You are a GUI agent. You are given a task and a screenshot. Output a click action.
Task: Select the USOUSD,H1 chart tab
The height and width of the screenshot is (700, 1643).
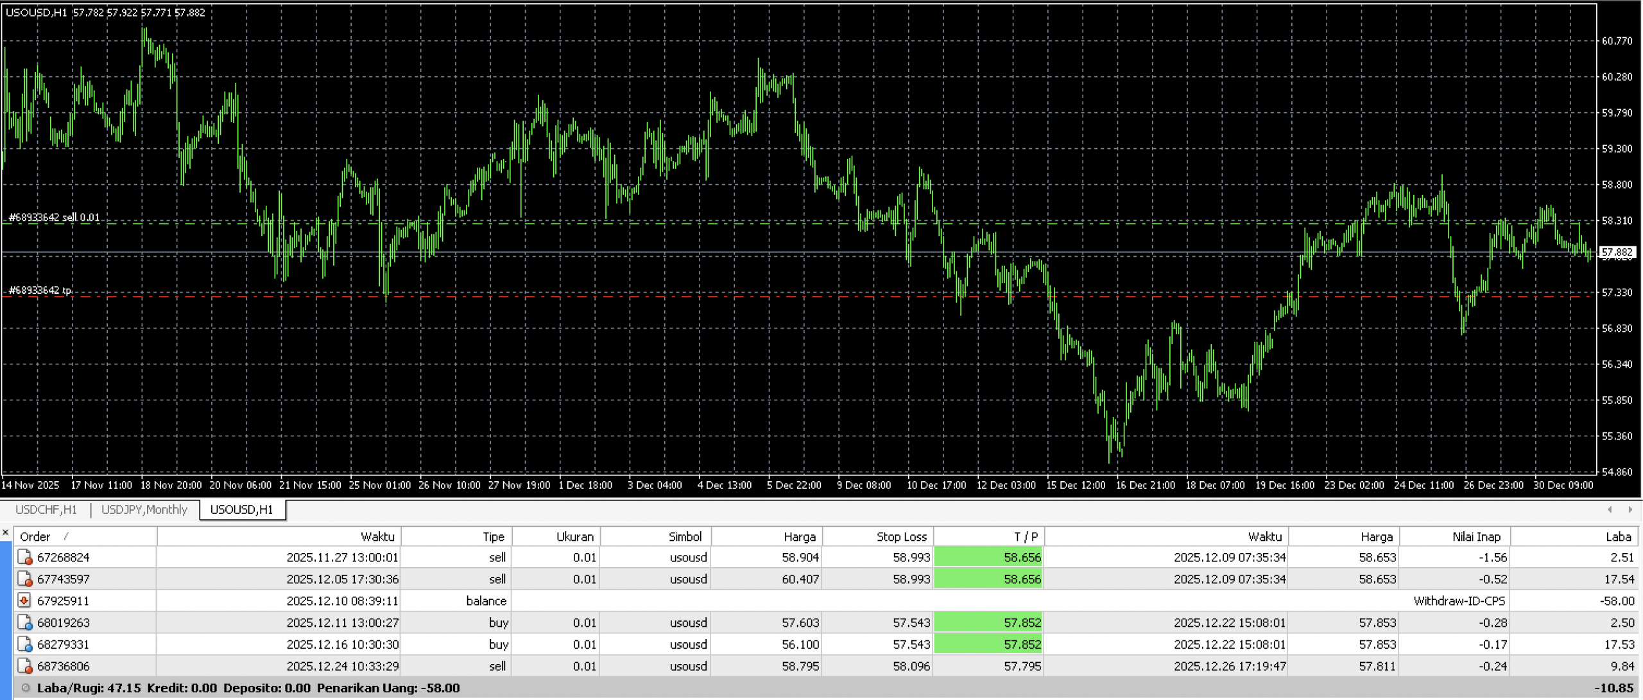(241, 509)
